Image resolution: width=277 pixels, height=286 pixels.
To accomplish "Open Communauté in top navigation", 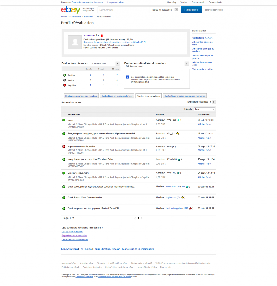I will tap(198, 2).
